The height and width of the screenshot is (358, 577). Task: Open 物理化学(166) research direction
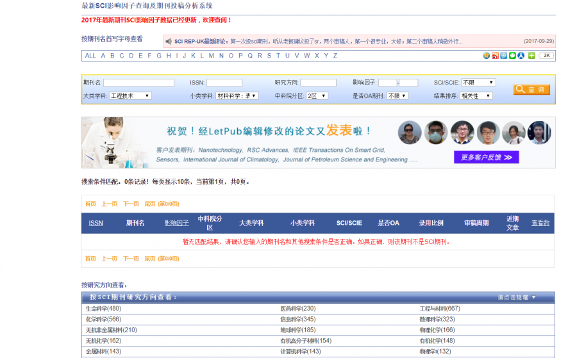(x=437, y=330)
